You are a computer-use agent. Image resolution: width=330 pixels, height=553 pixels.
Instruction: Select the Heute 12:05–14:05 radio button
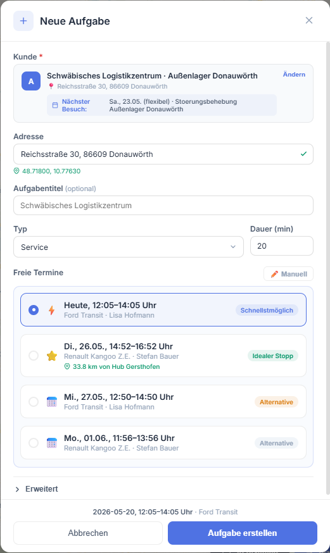coord(34,310)
